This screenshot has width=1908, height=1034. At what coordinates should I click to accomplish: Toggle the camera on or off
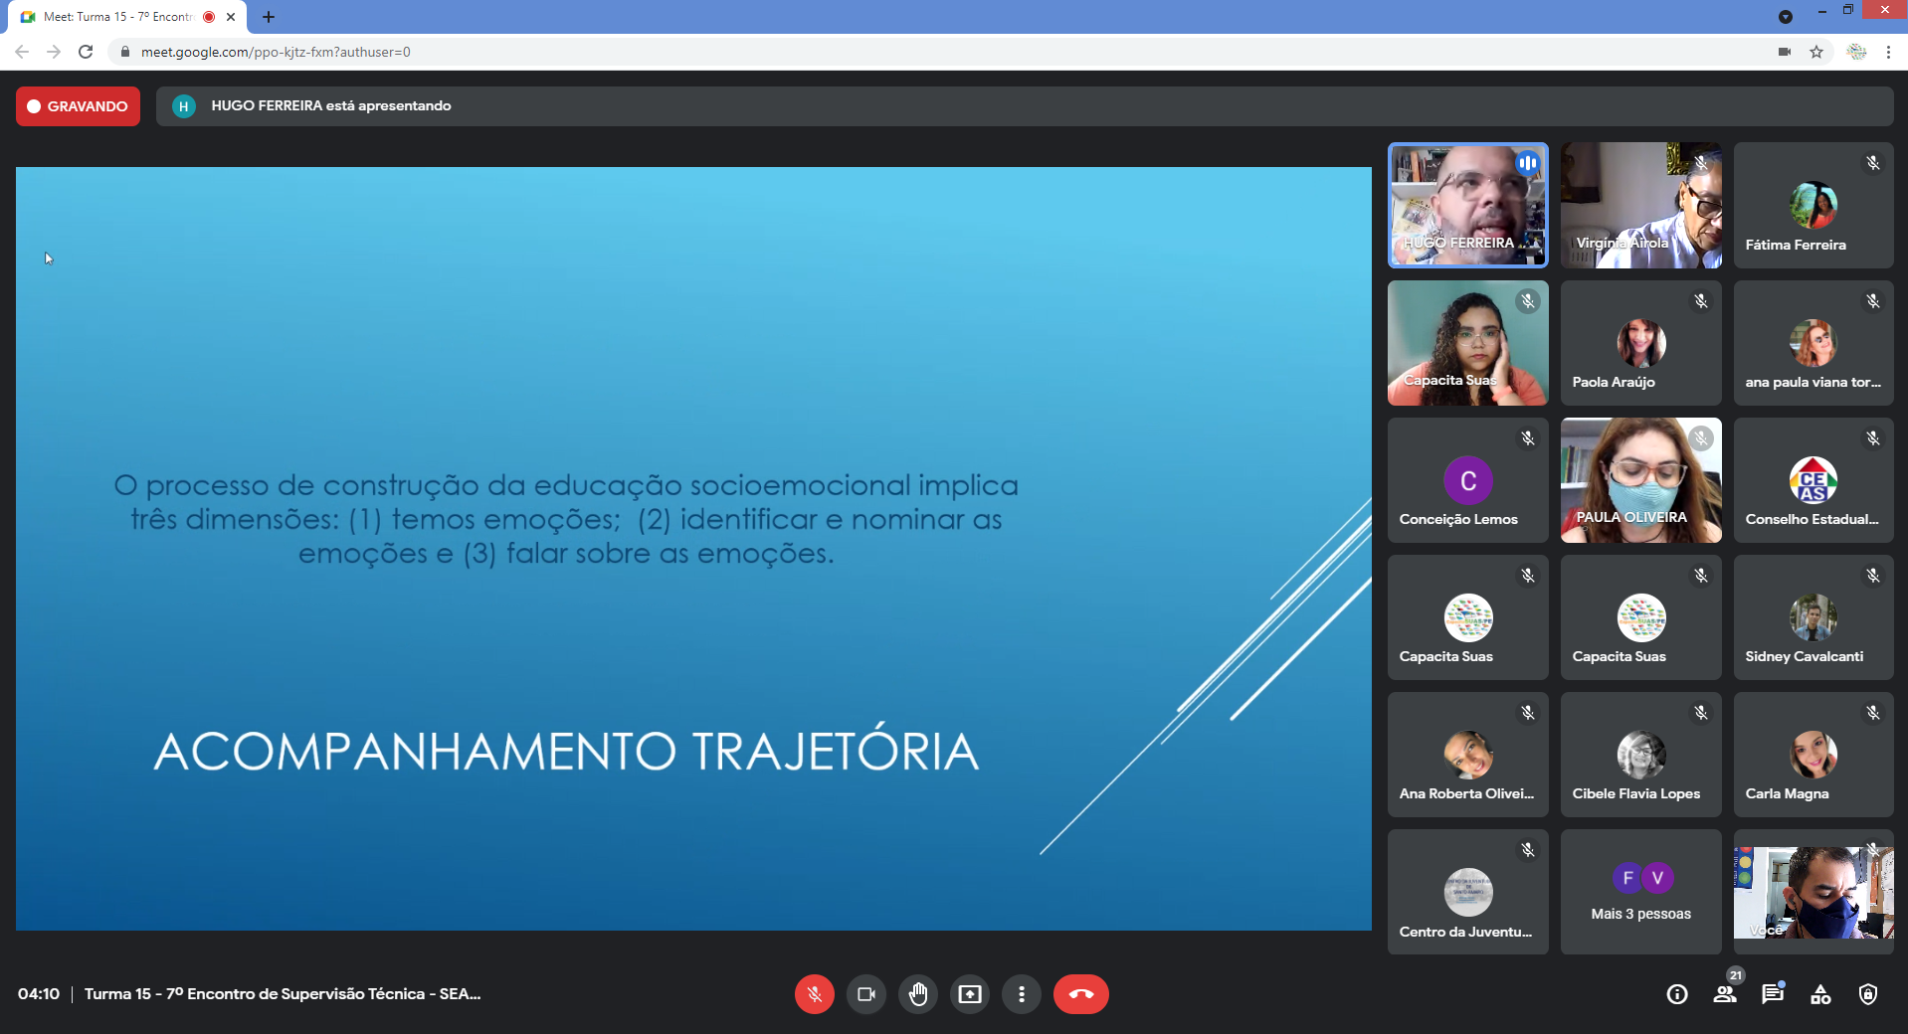click(866, 994)
